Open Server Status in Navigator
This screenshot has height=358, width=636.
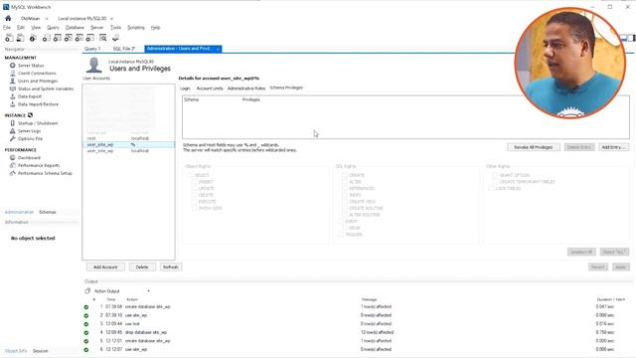pyautogui.click(x=31, y=66)
